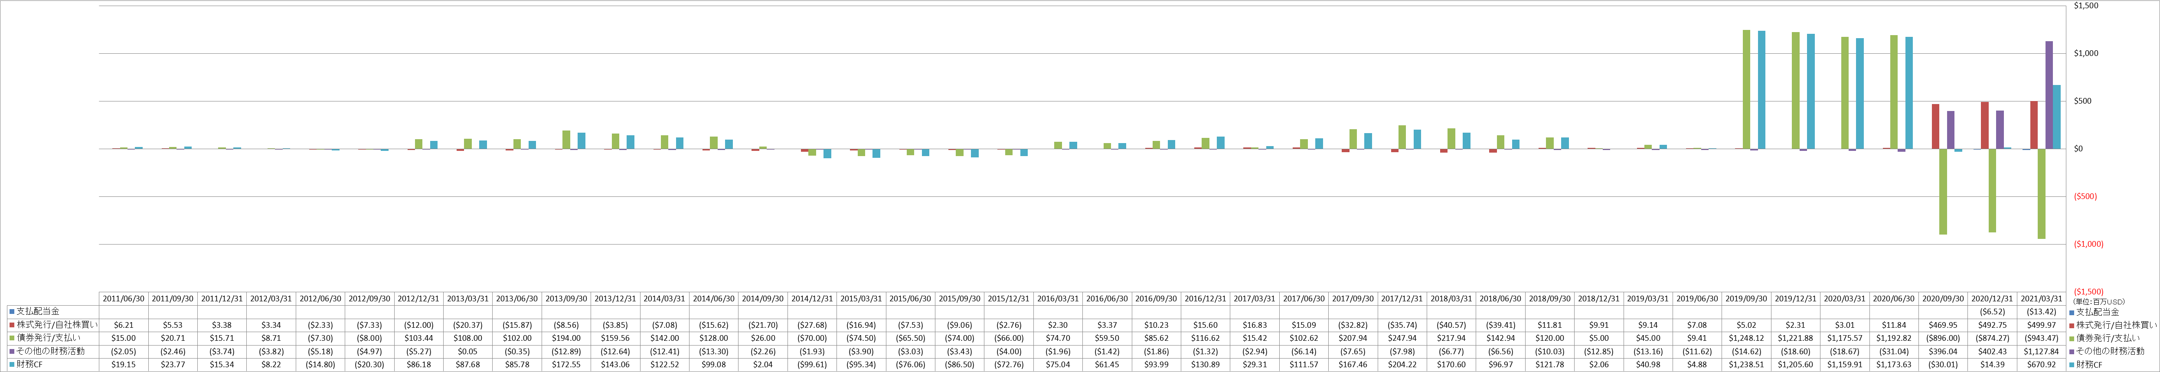Click the $1,192.82 bond issuance cell
The image size is (2160, 372).
coord(1894,339)
